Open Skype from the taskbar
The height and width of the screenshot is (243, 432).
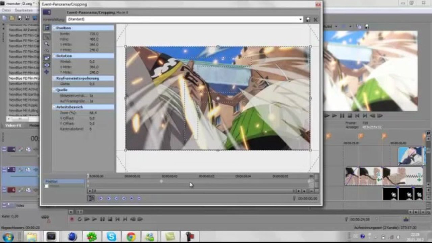tap(111, 237)
